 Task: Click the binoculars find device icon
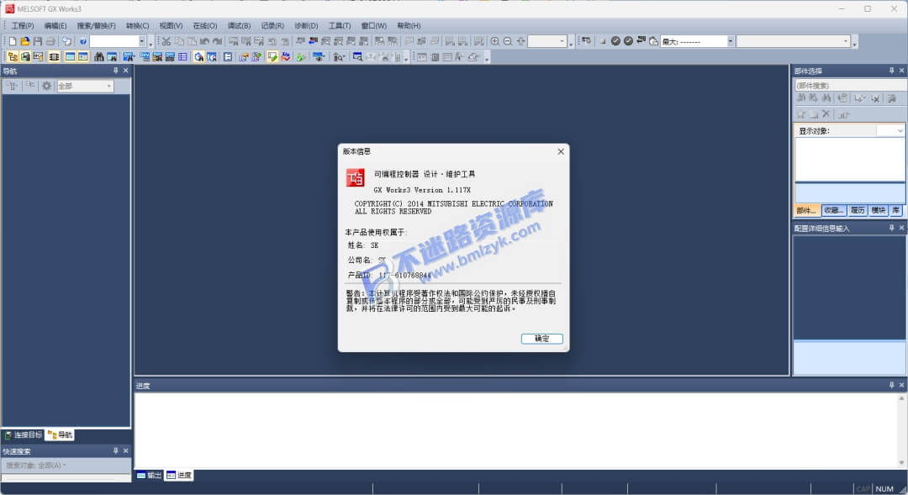99,57
